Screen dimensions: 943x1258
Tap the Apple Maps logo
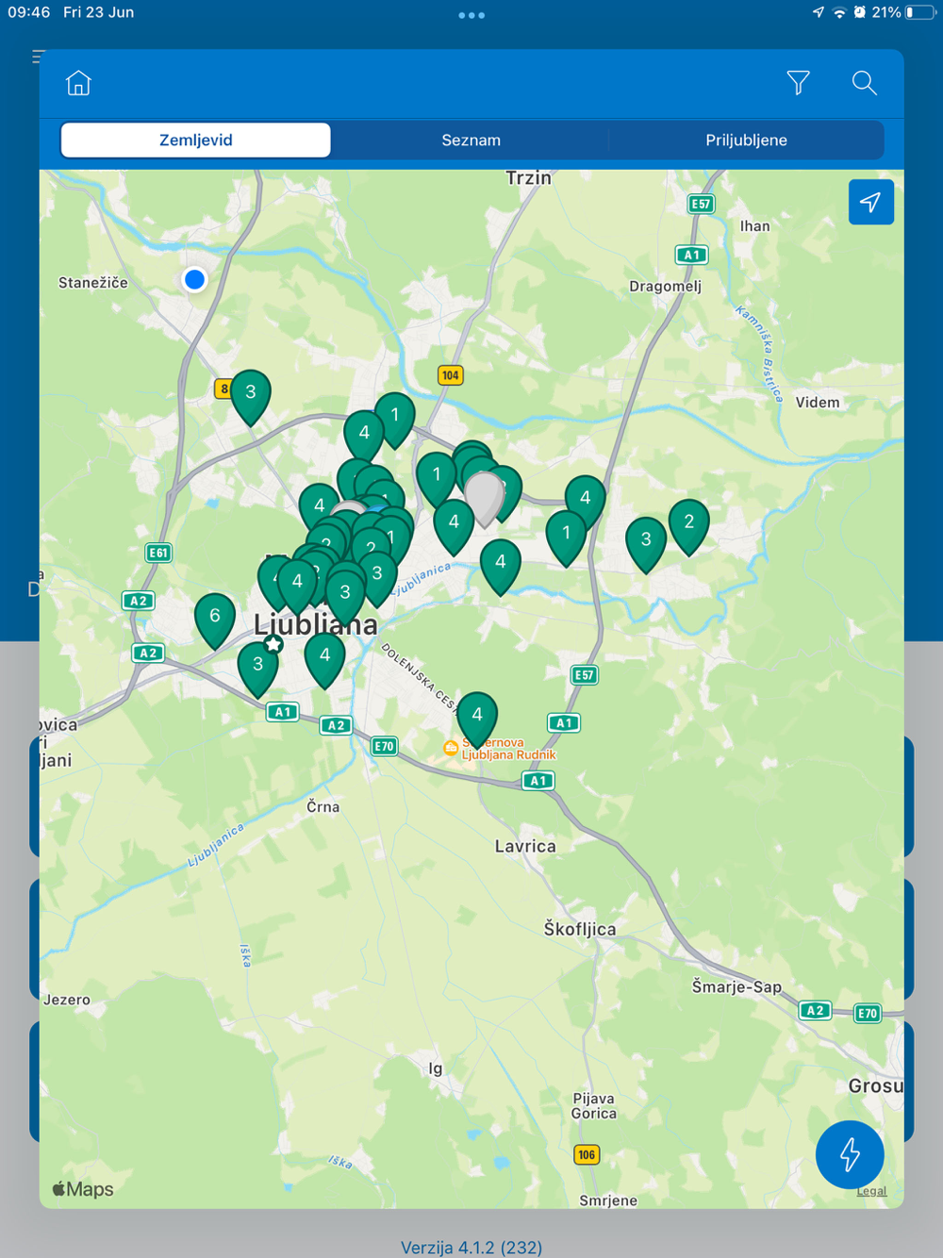pyautogui.click(x=83, y=1189)
